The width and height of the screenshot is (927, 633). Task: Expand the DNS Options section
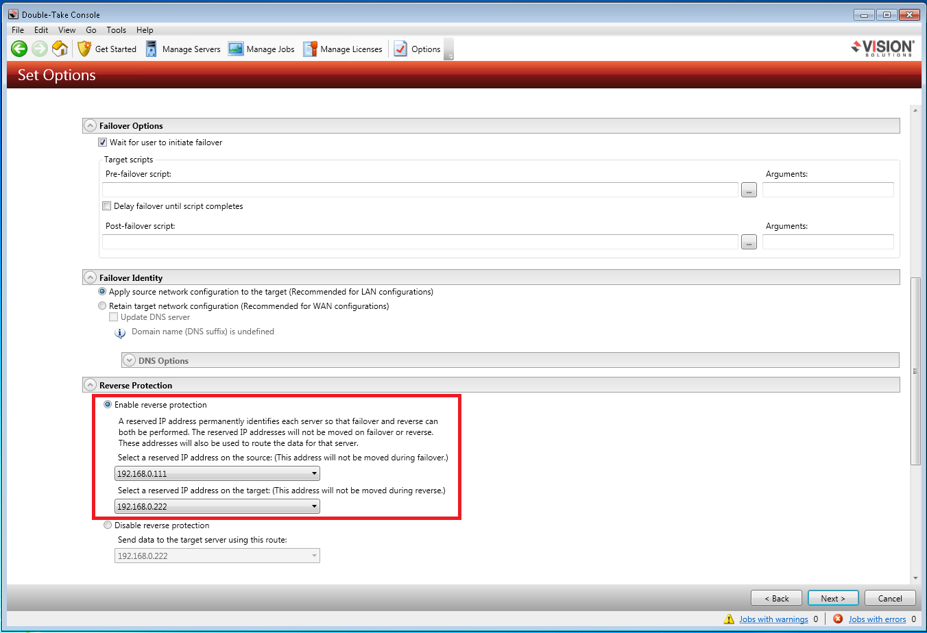129,360
